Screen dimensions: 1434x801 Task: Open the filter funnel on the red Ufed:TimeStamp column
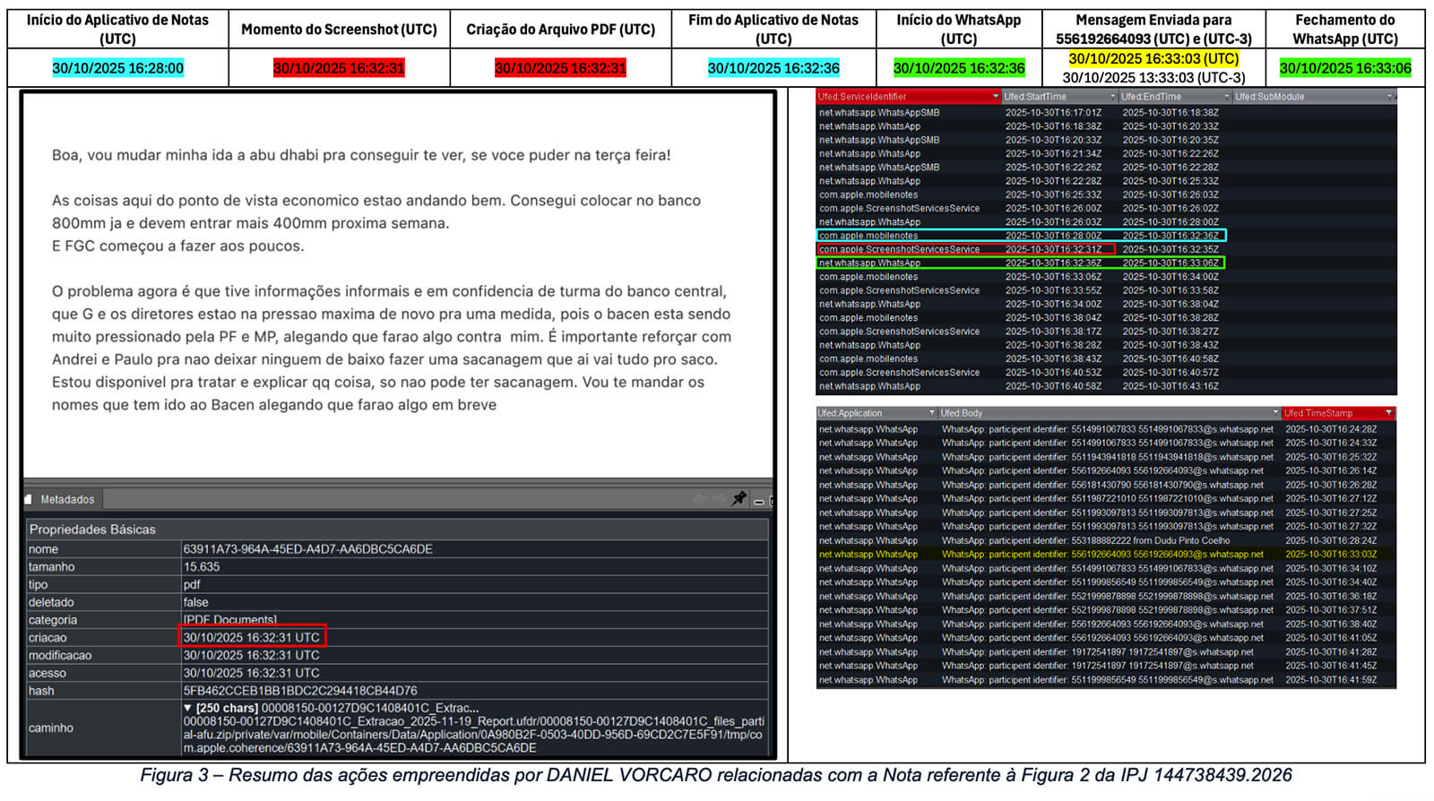click(1389, 413)
